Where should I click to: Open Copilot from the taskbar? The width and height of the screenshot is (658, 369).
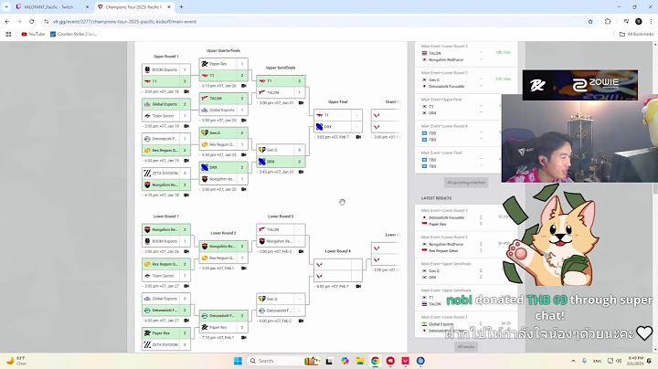click(x=345, y=361)
